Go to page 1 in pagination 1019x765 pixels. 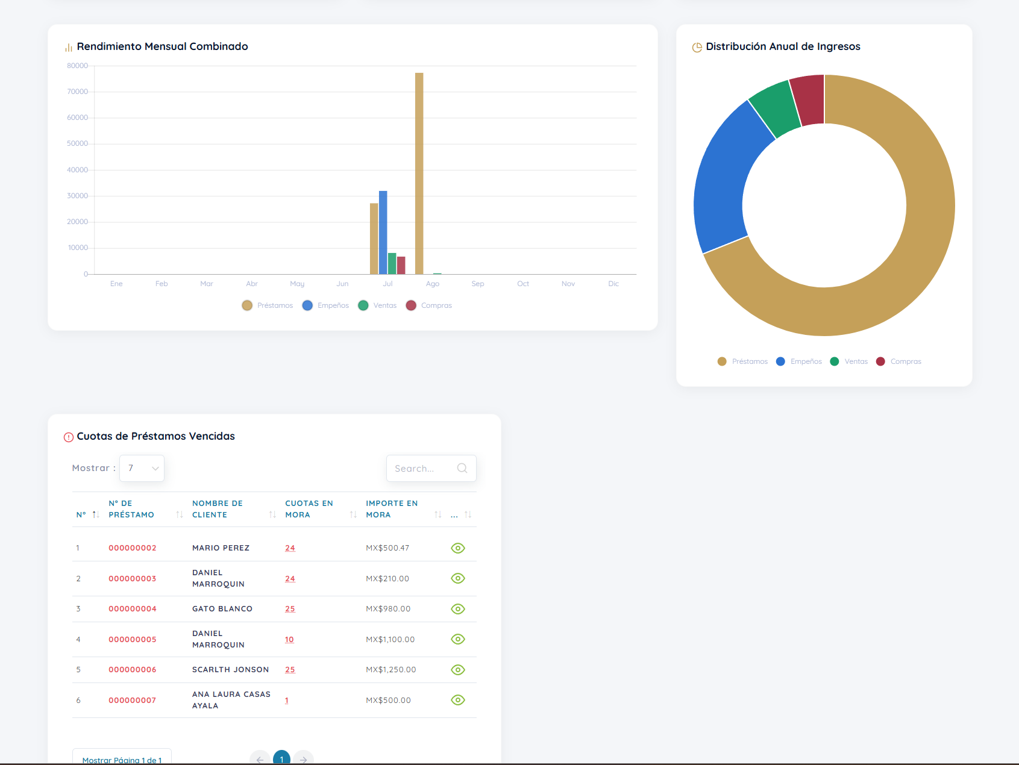point(281,758)
